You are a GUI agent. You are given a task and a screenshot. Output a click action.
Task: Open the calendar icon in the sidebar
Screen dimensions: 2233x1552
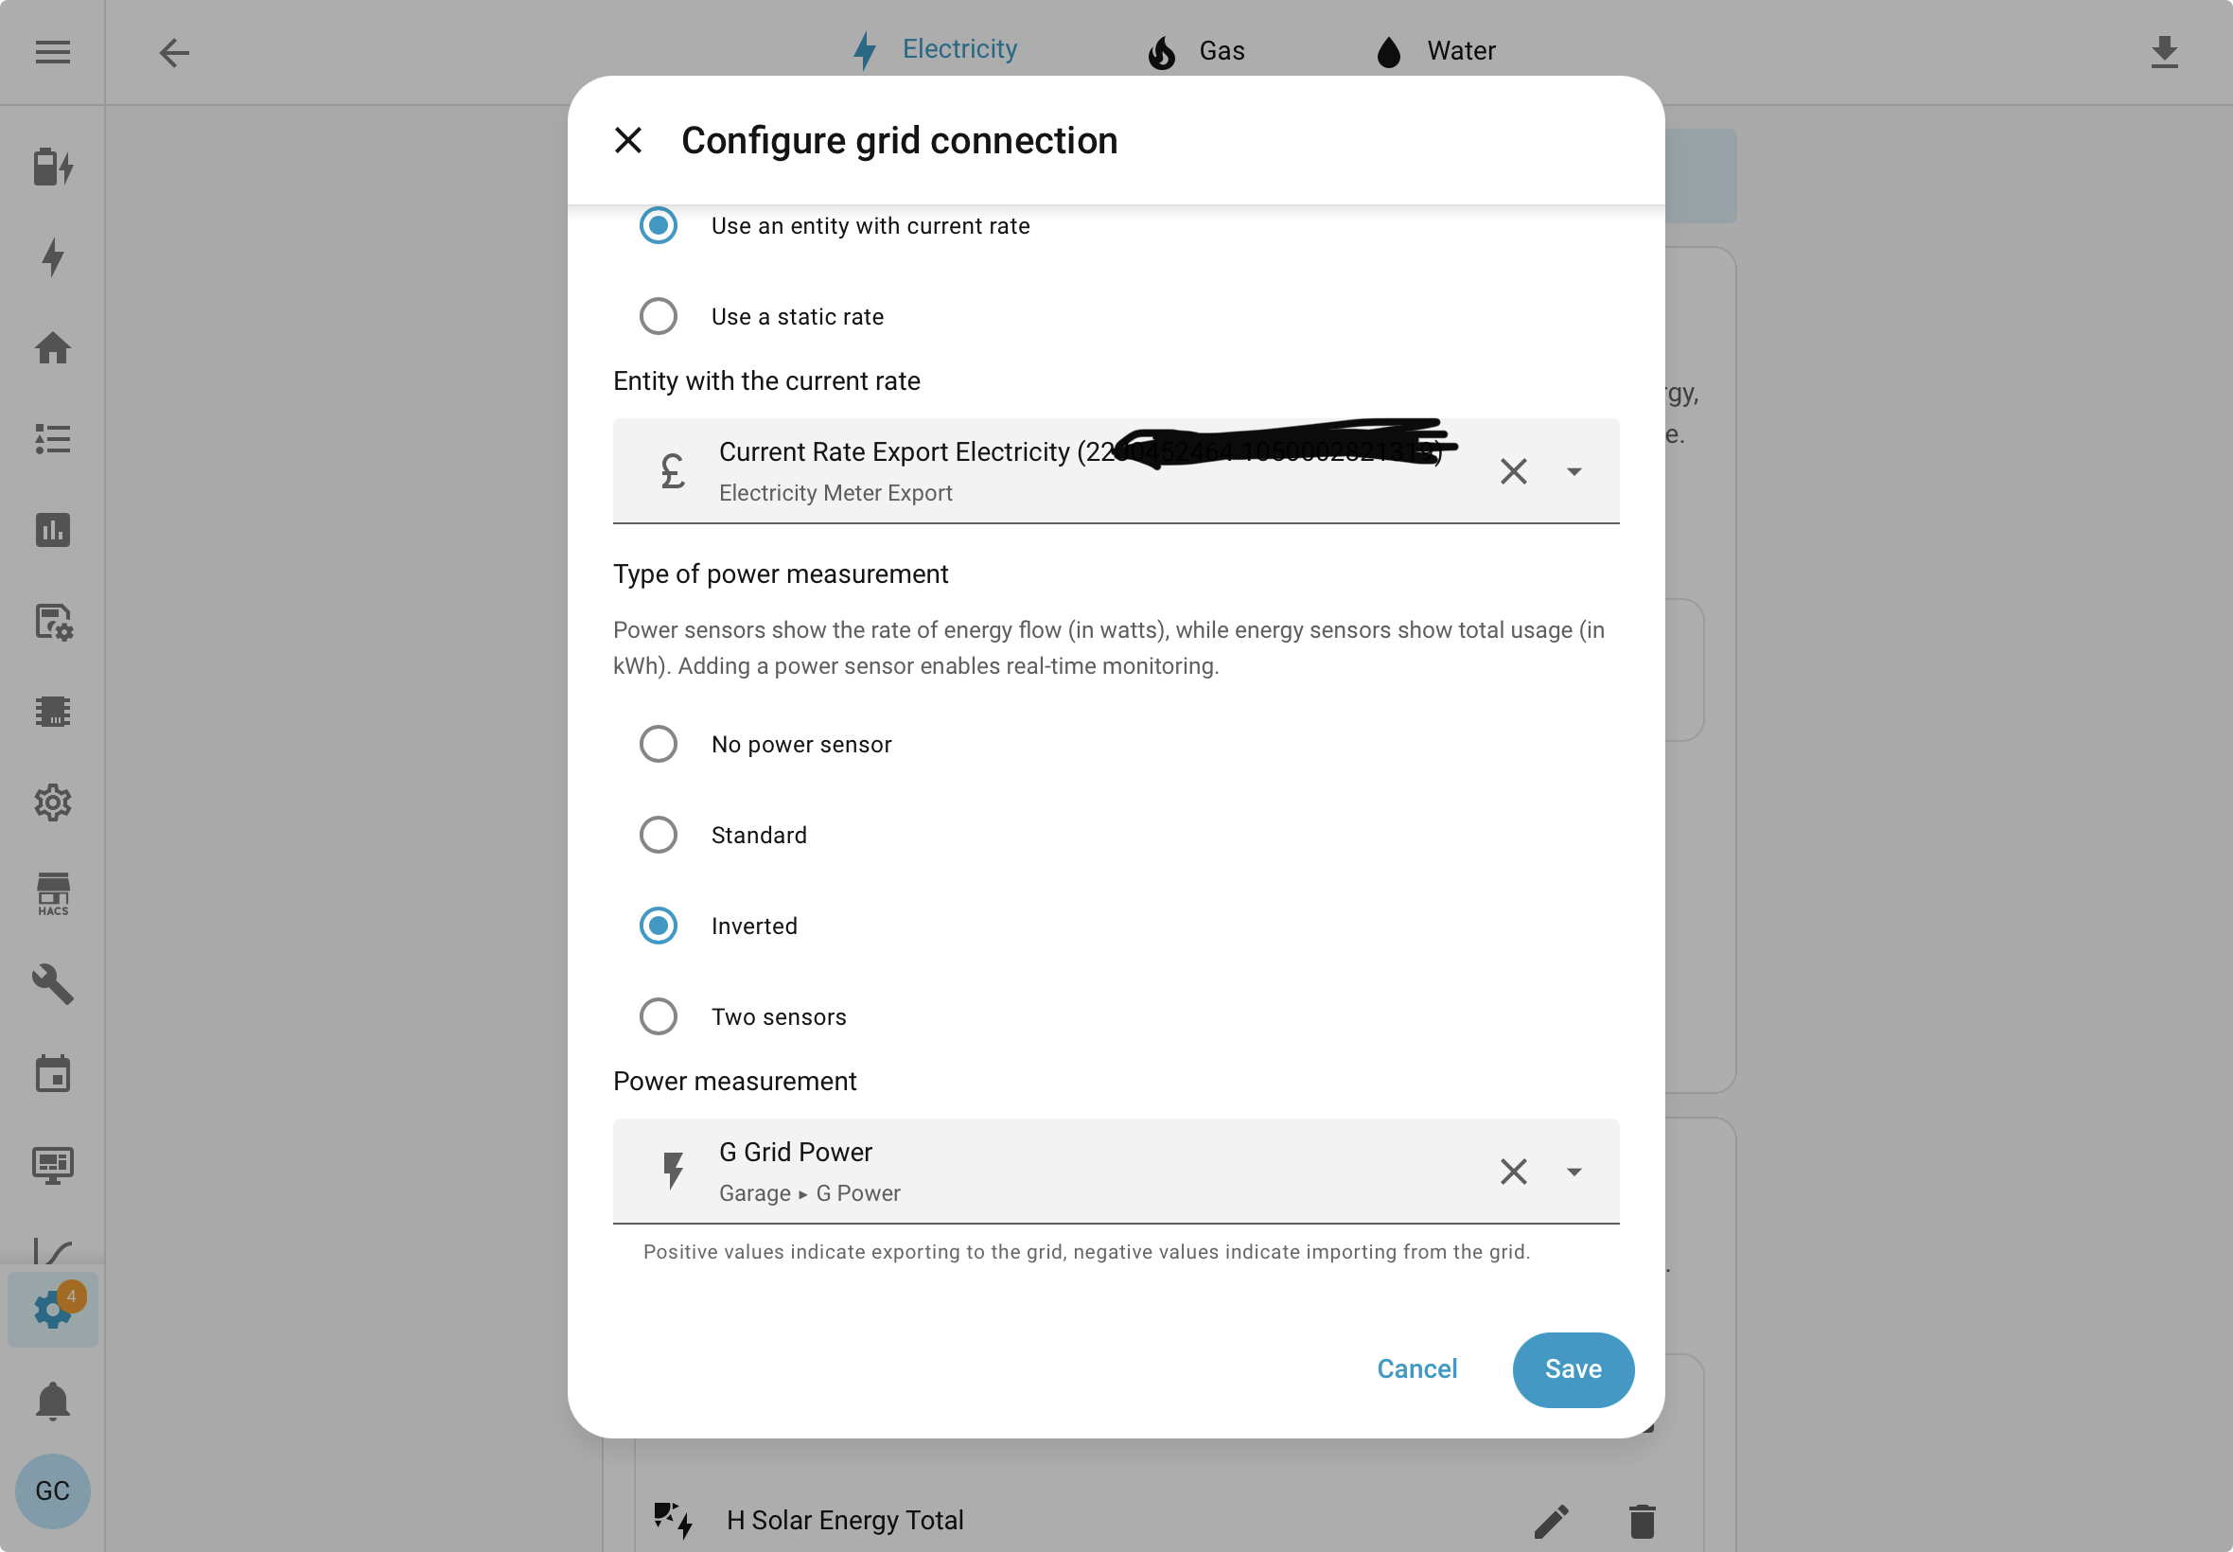pyautogui.click(x=52, y=1073)
